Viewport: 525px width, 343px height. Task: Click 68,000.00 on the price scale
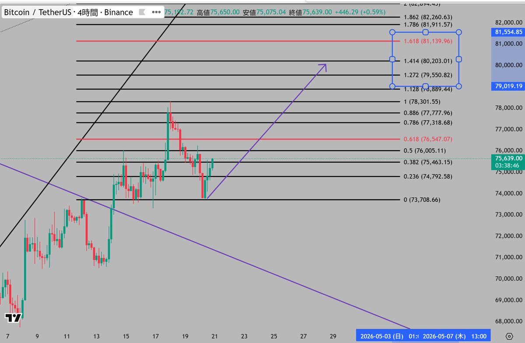point(508,321)
